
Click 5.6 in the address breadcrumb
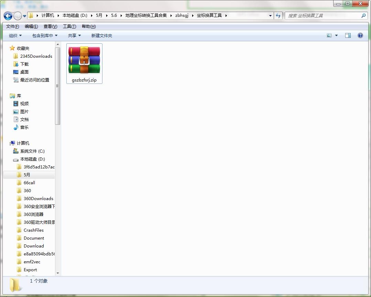tap(114, 15)
